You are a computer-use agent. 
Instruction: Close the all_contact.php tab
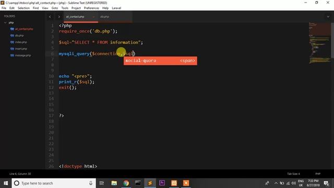93,17
